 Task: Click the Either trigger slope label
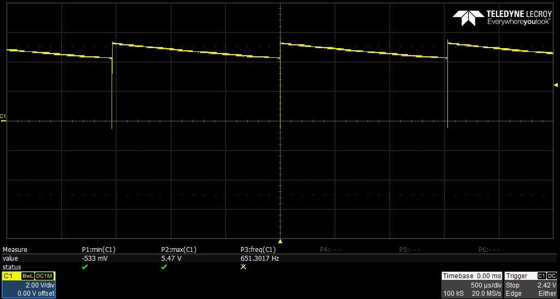[x=547, y=294]
